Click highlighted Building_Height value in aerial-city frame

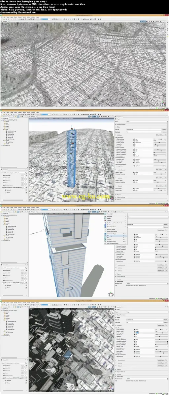click(x=137, y=333)
